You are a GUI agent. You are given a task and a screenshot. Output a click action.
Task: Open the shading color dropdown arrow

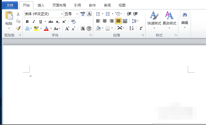(102, 28)
